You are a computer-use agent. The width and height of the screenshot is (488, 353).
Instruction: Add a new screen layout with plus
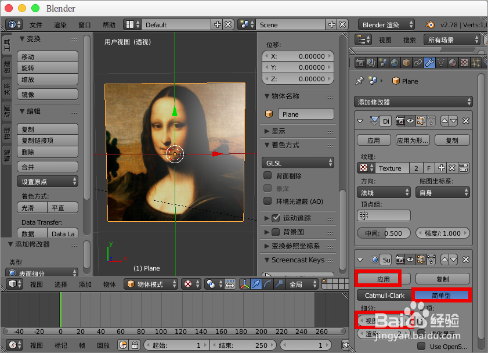(217, 24)
